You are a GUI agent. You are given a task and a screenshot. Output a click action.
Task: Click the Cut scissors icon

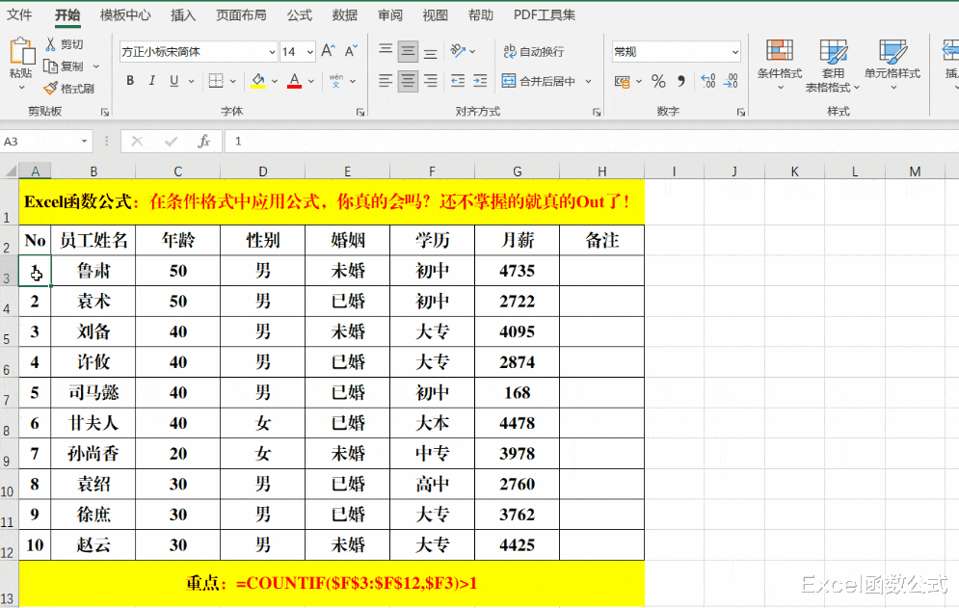(x=51, y=44)
